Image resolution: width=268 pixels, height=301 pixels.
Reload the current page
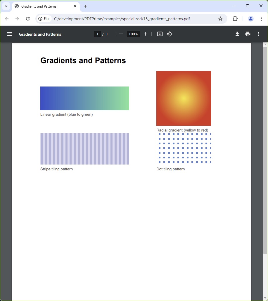click(x=28, y=18)
